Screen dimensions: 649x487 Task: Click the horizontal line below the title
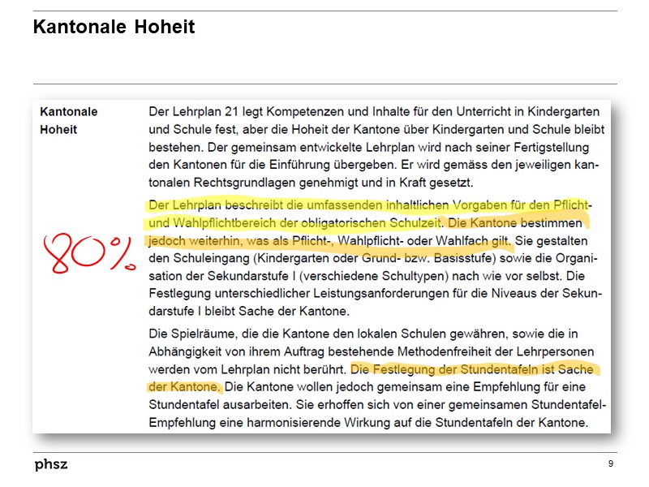tap(324, 84)
